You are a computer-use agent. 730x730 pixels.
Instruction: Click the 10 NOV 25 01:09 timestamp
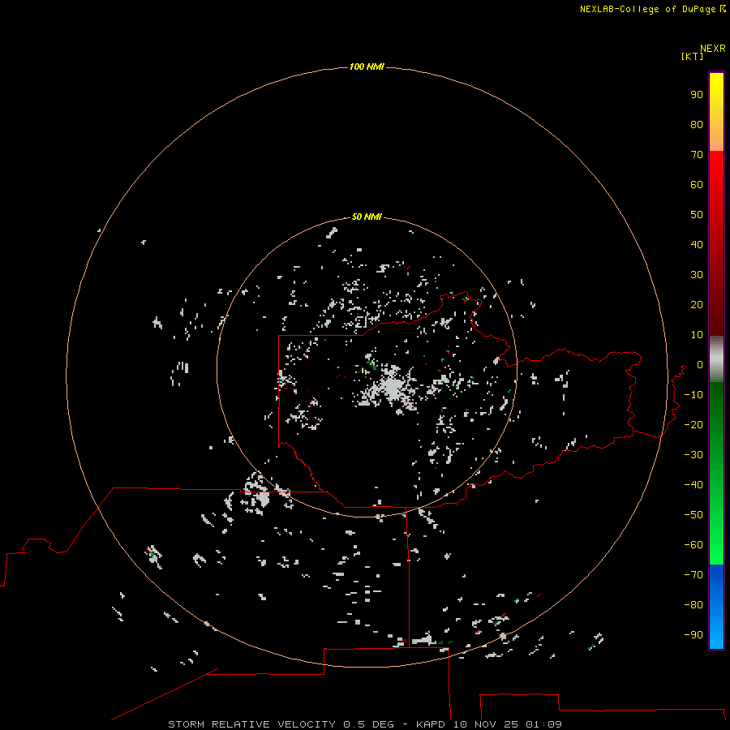pos(508,724)
